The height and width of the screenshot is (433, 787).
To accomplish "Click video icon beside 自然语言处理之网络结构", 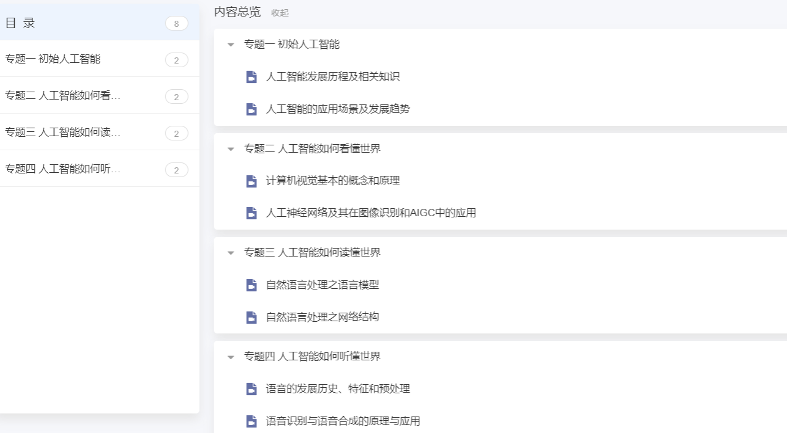I will point(251,317).
